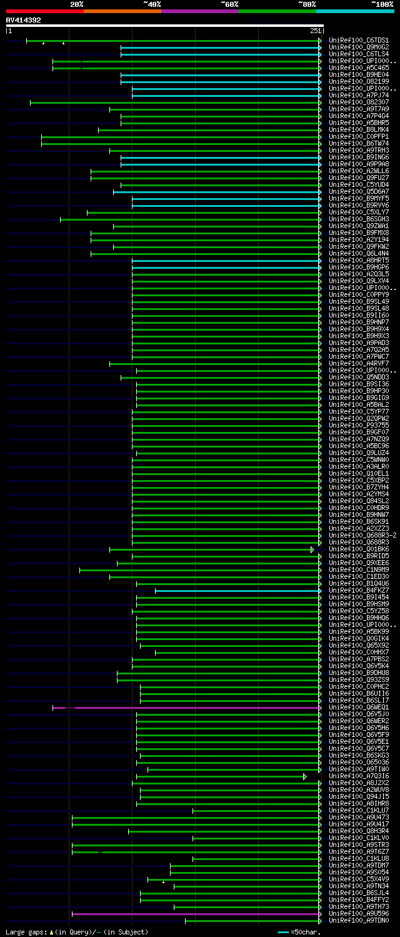Select hit label UniRef100_Q84SL2
Image resolution: width=400 pixels, height=937 pixels.
[359, 501]
